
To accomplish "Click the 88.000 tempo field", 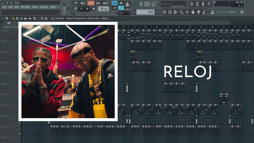I will (x=104, y=9).
